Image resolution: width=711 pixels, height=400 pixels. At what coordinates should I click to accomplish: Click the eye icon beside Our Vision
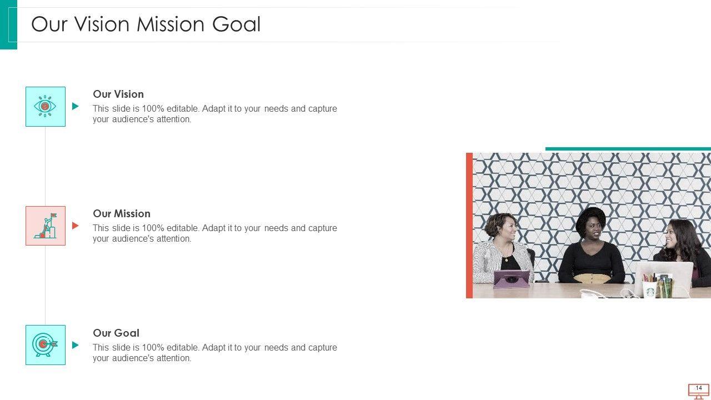46,106
